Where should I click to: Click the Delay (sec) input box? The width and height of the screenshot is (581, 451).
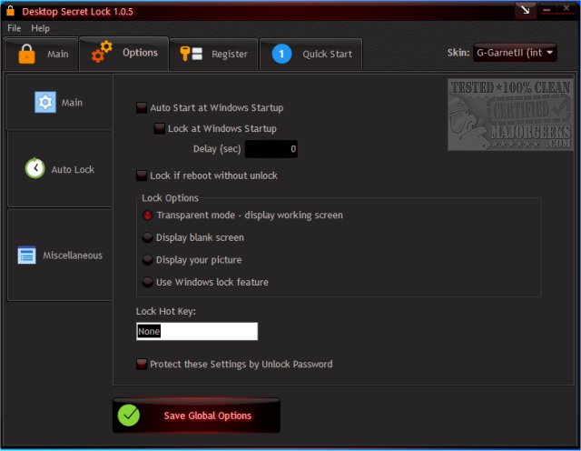271,149
